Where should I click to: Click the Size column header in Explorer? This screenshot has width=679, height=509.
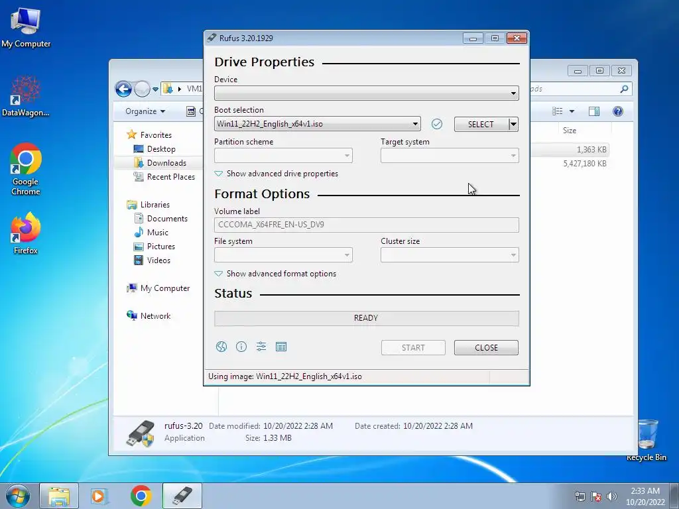(570, 131)
